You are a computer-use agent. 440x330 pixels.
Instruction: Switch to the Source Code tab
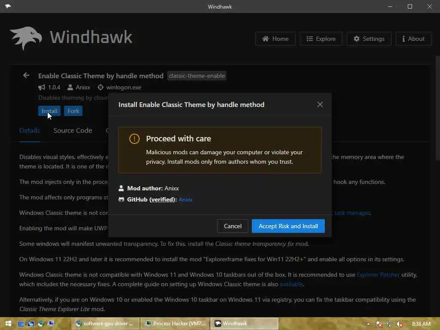coord(73,131)
